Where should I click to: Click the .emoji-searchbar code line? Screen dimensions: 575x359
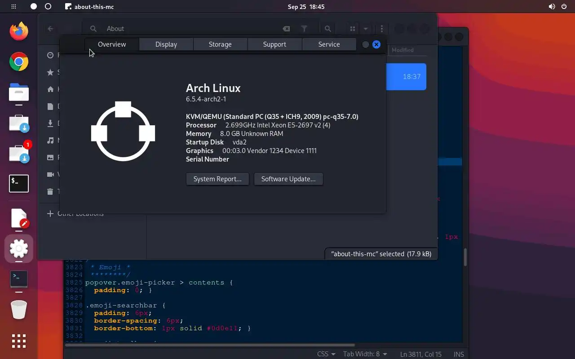(125, 306)
